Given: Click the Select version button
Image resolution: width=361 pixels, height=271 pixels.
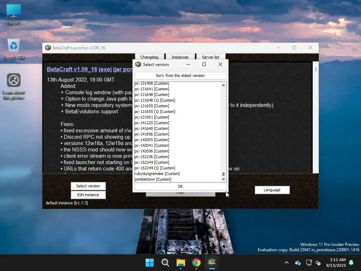Looking at the screenshot, I should click(88, 186).
